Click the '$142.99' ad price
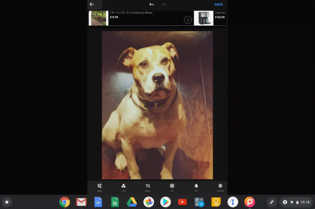Viewport: 315px width, 209px height. click(220, 17)
